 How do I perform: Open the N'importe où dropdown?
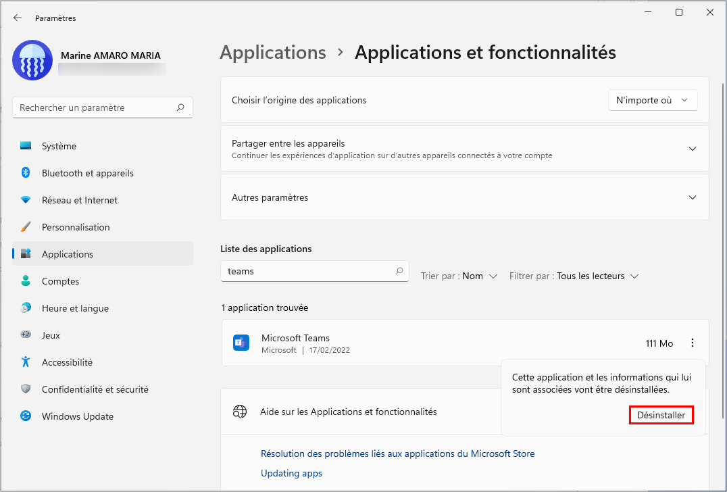point(653,100)
